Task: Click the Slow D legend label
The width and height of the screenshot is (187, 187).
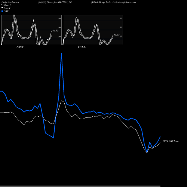Action: coord(7,5)
